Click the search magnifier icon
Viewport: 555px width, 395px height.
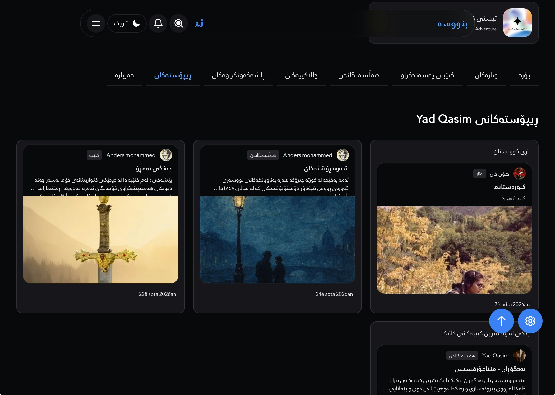coord(179,23)
